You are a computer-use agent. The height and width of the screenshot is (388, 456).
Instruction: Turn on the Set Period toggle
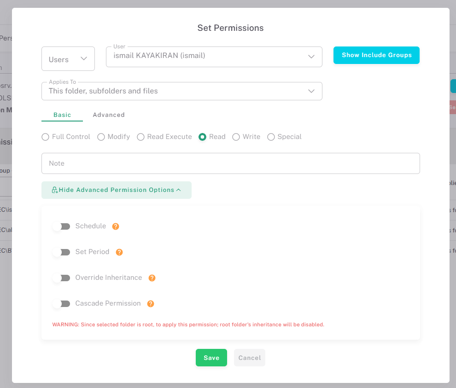[61, 252]
